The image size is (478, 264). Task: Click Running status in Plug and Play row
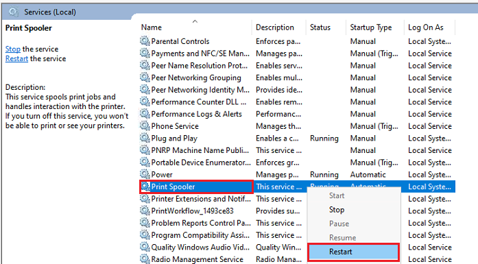[x=324, y=139]
